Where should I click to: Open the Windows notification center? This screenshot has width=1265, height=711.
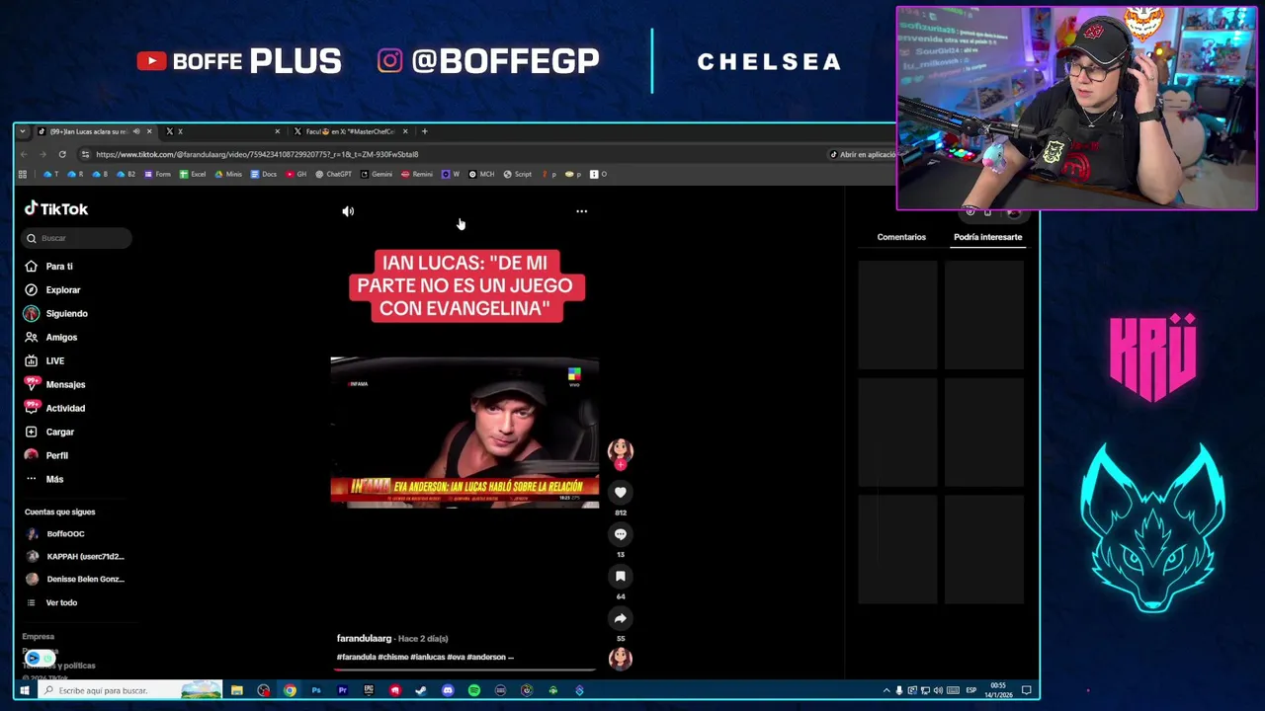click(x=1027, y=690)
